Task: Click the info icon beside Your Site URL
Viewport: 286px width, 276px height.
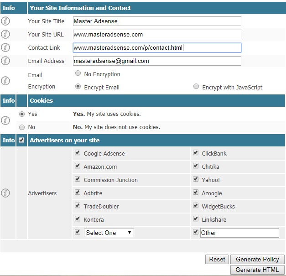Action: coord(5,34)
